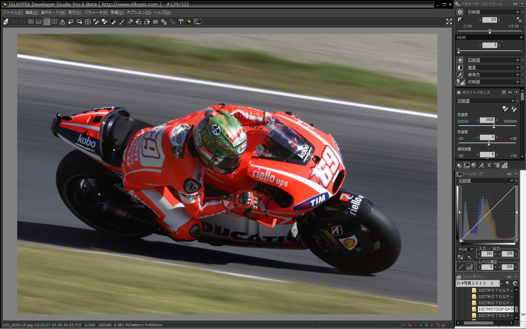Rotate image right ninety degrees

147,22
